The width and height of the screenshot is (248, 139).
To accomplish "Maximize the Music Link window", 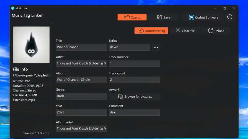I will pos(224,8).
